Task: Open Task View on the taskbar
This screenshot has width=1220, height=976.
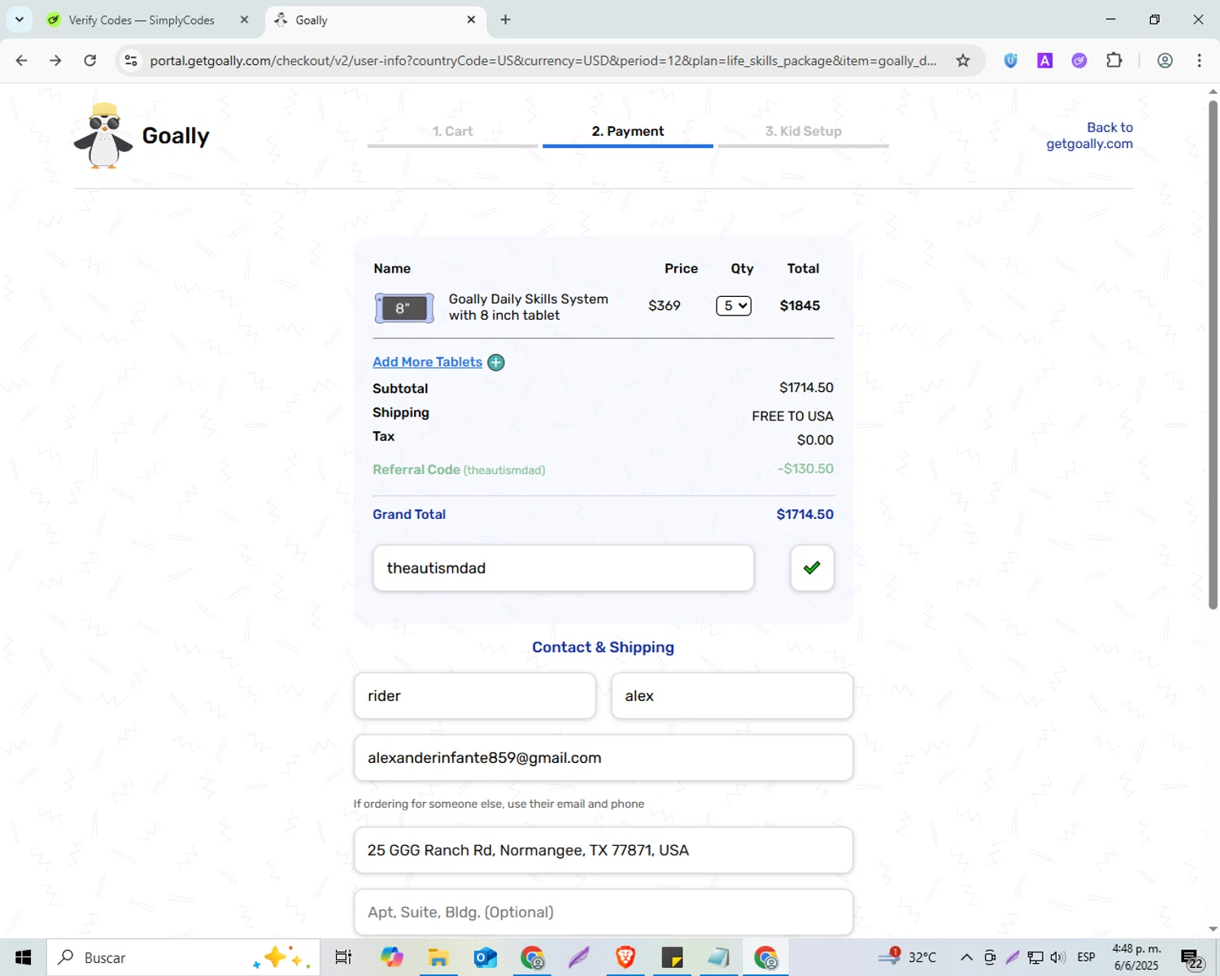Action: (x=343, y=957)
